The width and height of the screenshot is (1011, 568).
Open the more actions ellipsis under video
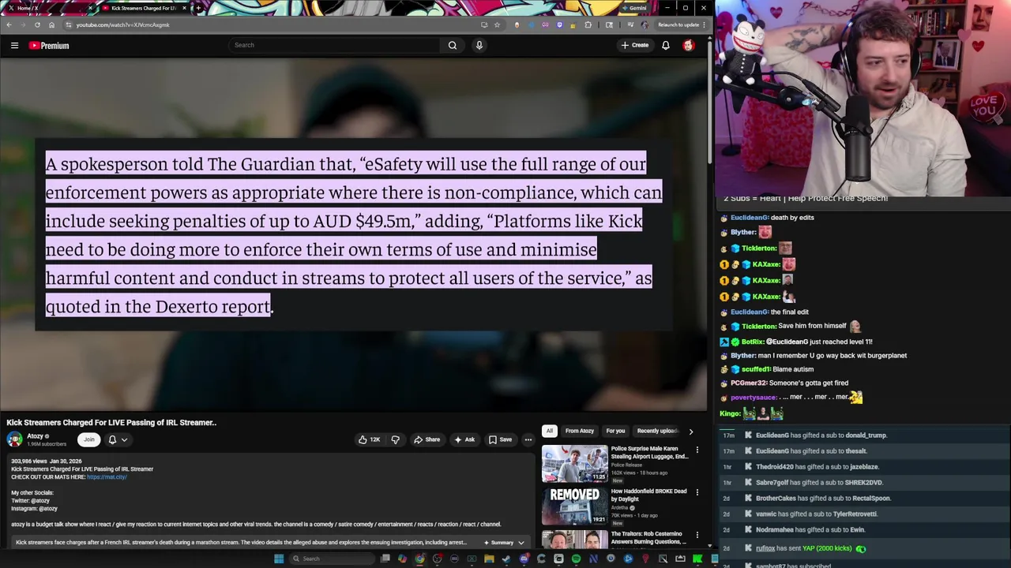pyautogui.click(x=528, y=439)
